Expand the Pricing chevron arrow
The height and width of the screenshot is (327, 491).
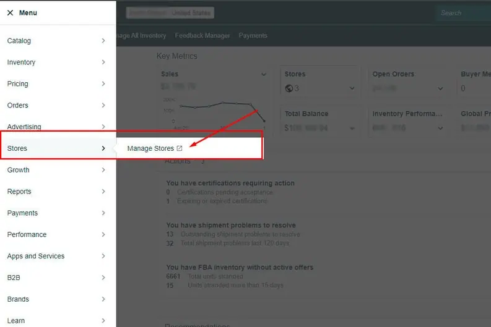coord(103,84)
